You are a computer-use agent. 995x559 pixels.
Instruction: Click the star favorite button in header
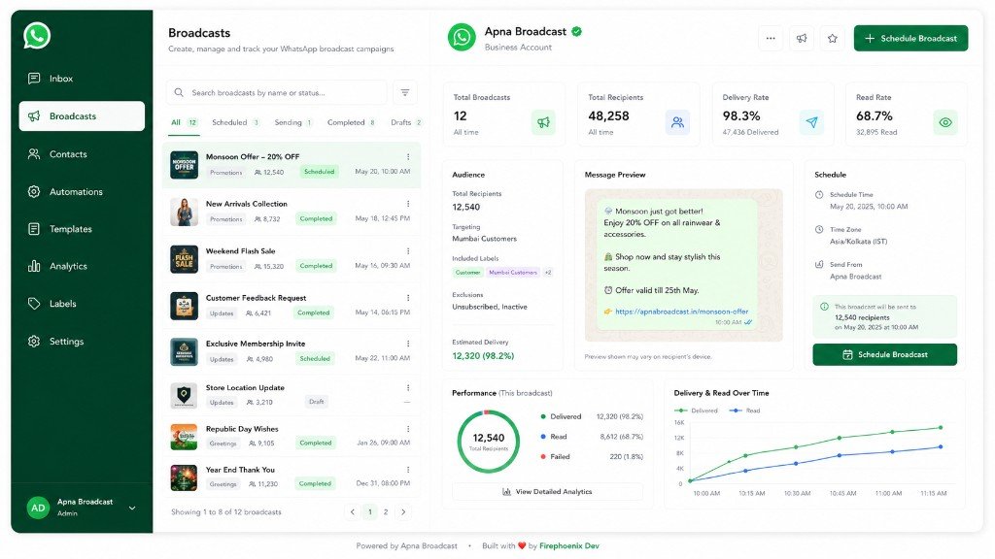click(833, 38)
